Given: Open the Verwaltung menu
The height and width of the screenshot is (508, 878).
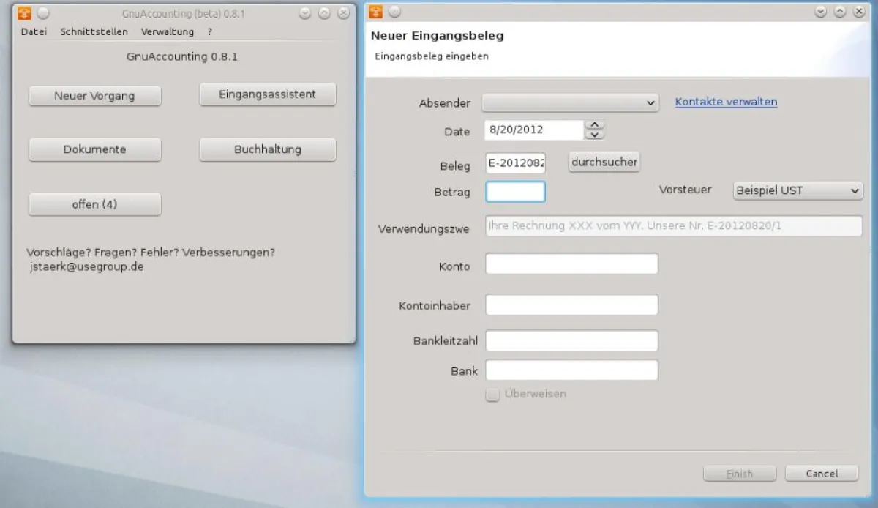Looking at the screenshot, I should (168, 31).
